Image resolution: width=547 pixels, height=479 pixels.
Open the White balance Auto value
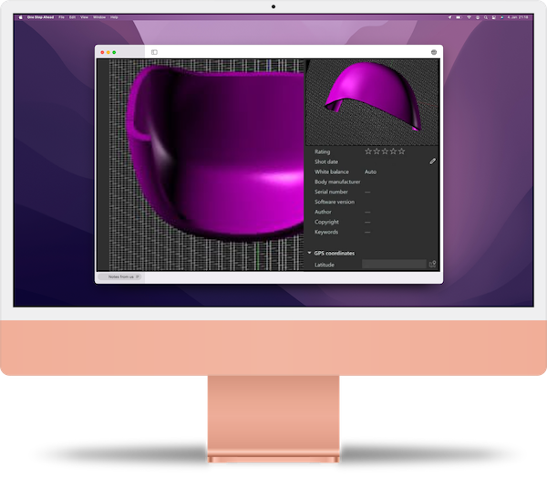click(370, 172)
